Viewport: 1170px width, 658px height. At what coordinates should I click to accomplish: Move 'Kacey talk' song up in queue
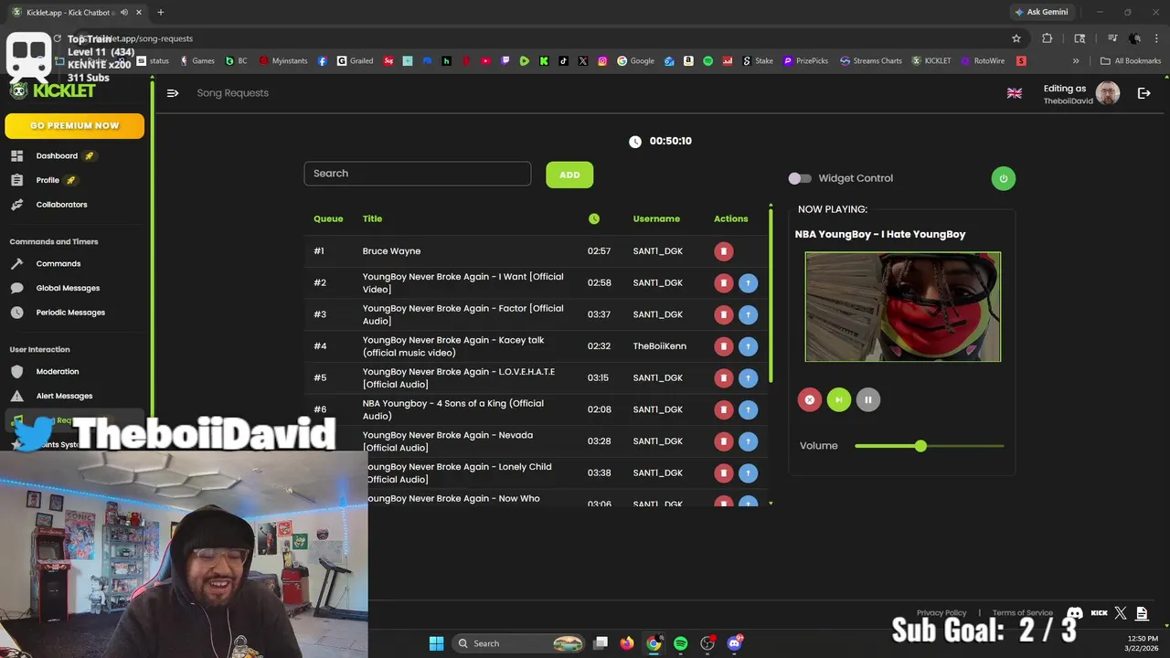point(748,346)
